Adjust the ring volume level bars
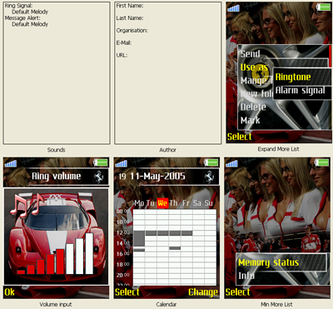The height and width of the screenshot is (309, 333). pyautogui.click(x=55, y=254)
